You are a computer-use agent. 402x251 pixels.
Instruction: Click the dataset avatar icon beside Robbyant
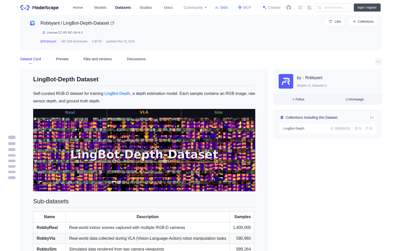[32, 23]
